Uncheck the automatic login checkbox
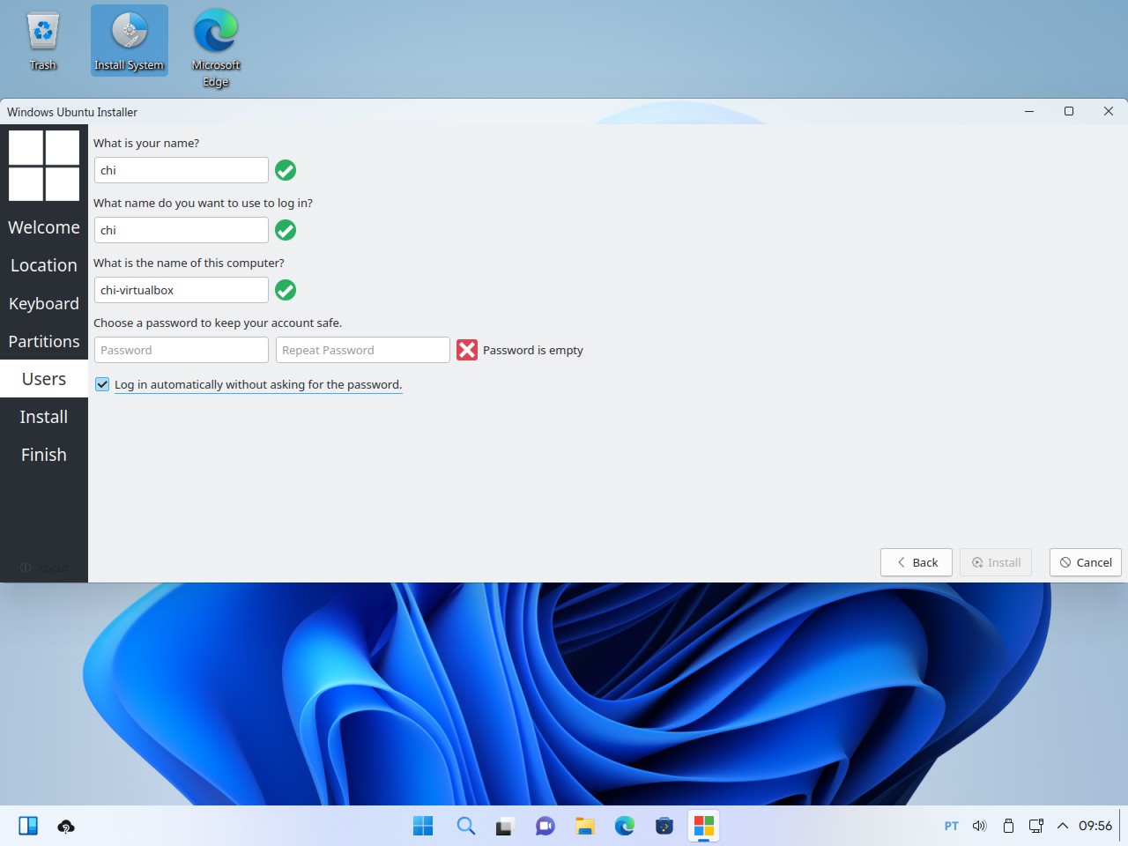The width and height of the screenshot is (1128, 846). click(x=102, y=384)
